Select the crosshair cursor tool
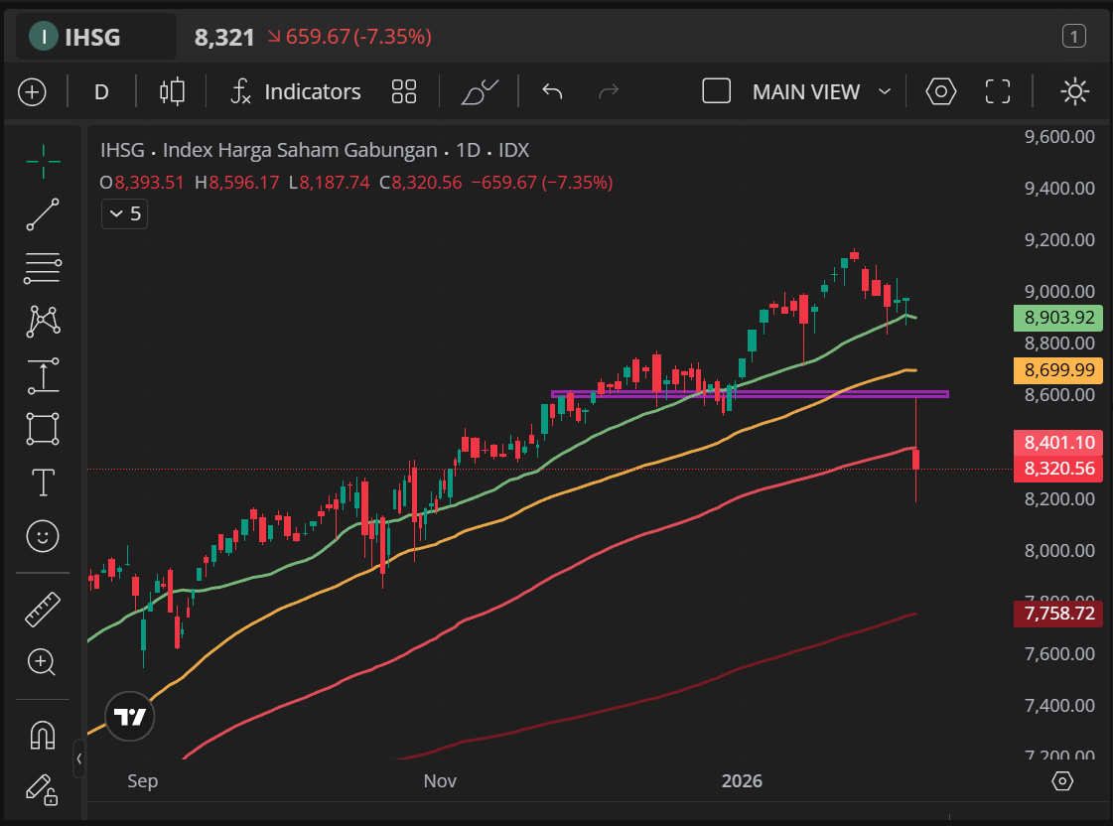This screenshot has height=826, width=1113. point(43,160)
